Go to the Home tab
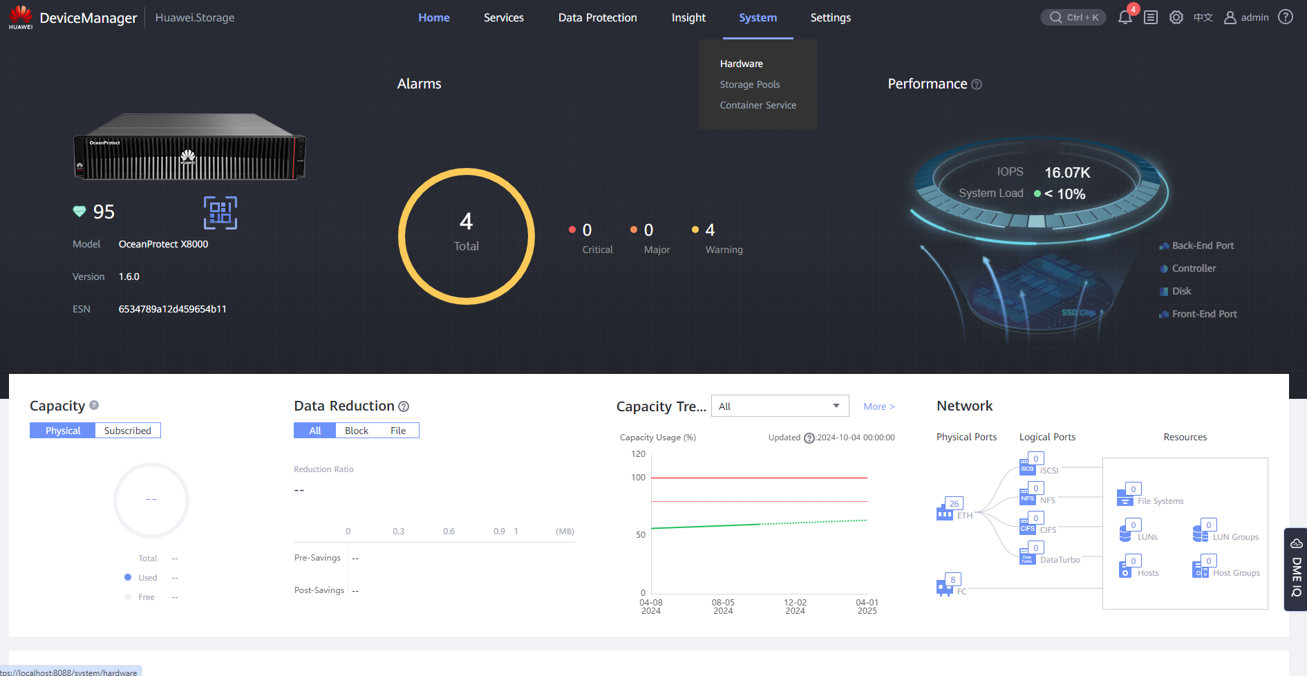This screenshot has width=1307, height=676. coord(434,17)
